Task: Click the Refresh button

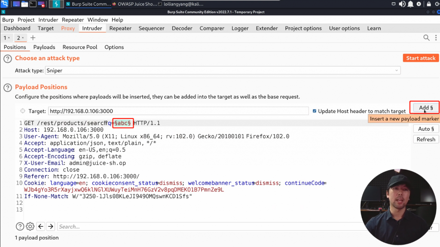Action: (x=426, y=139)
